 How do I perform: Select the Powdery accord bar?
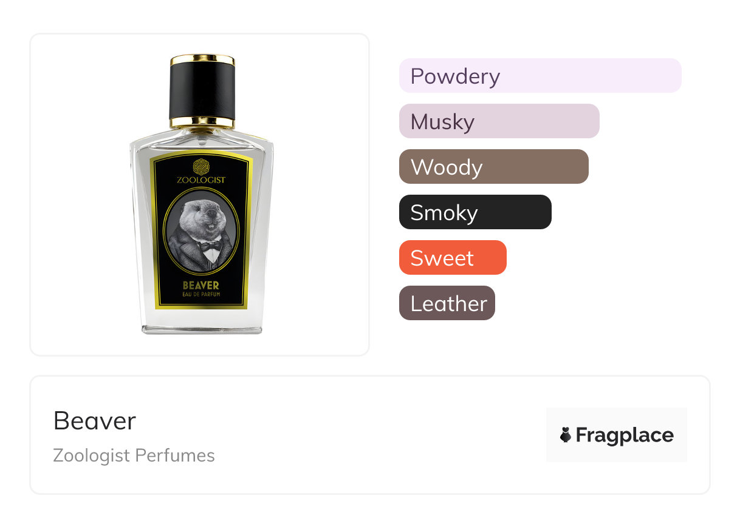(540, 76)
